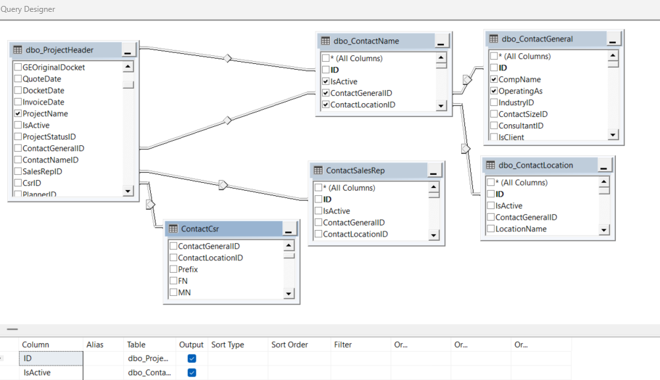
Task: Uncheck the Output box for the ID row
Action: (192, 358)
